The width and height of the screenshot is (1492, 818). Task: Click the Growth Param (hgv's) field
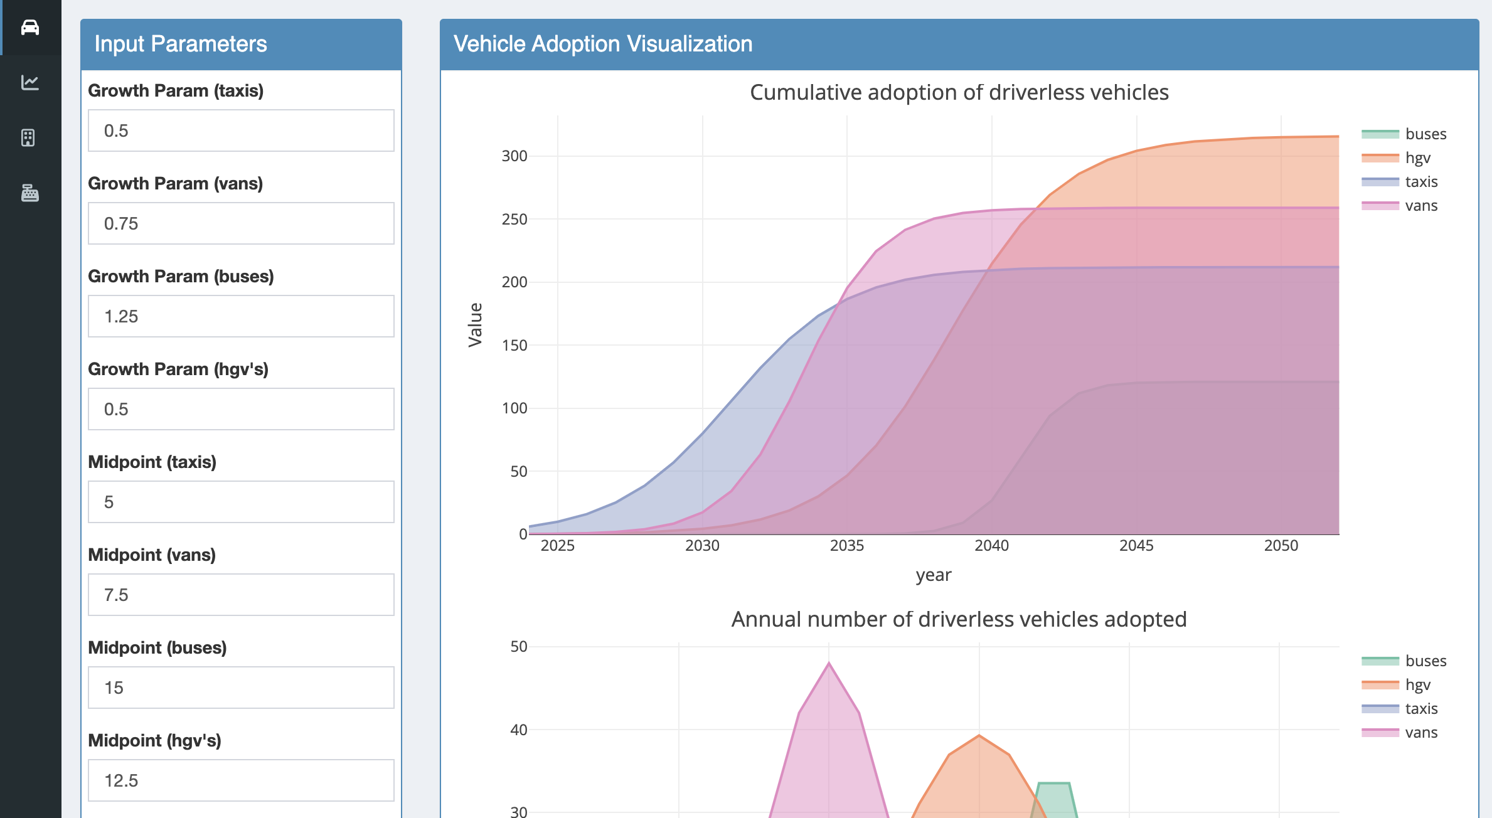coord(241,409)
